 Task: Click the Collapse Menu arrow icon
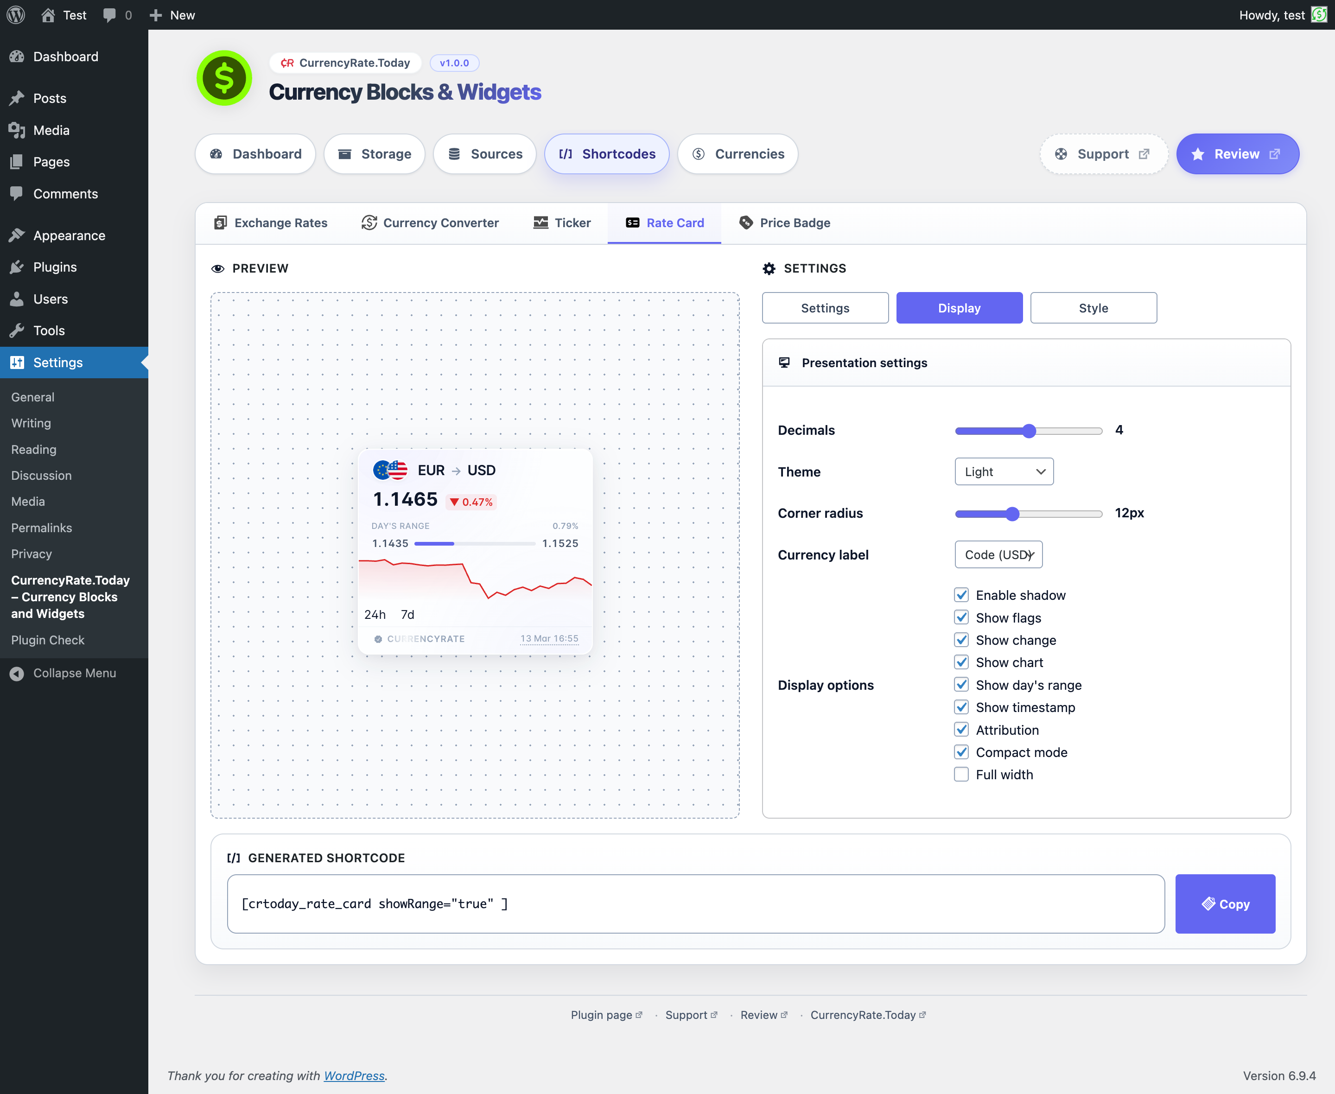coord(17,673)
